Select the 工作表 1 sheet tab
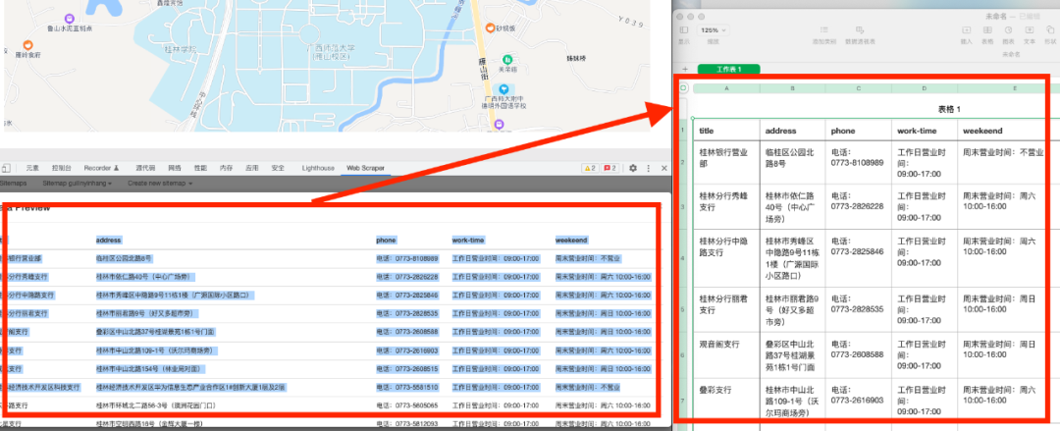 (x=728, y=69)
